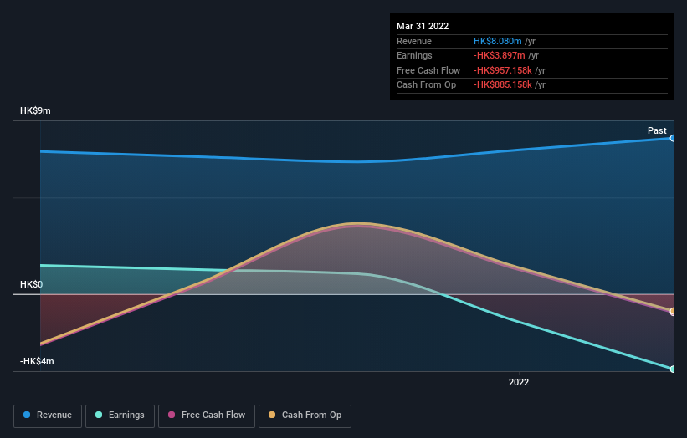Click the Revenue label in tooltip
Screen dimensions: 687x438
click(x=414, y=41)
